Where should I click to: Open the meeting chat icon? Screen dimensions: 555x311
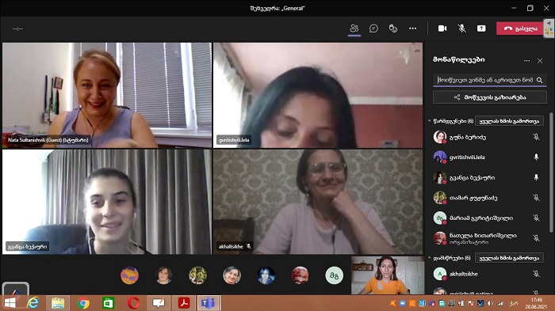pyautogui.click(x=373, y=28)
